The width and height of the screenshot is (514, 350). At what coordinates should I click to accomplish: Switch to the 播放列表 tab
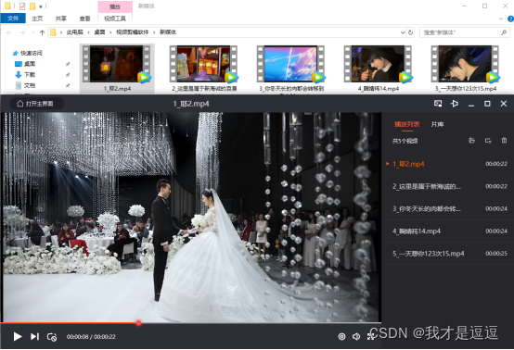[406, 124]
